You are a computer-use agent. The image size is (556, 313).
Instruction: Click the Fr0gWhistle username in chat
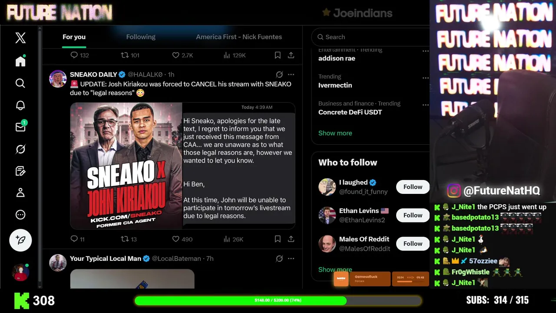(470, 272)
